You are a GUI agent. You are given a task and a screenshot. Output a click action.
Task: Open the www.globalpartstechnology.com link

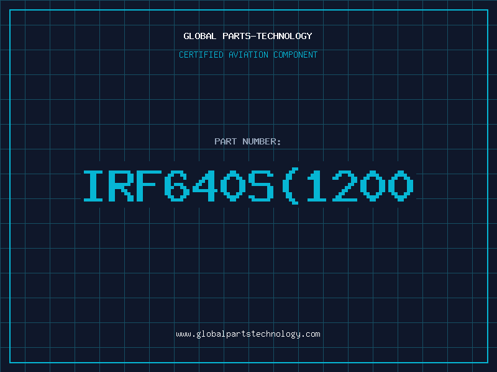[248, 334]
